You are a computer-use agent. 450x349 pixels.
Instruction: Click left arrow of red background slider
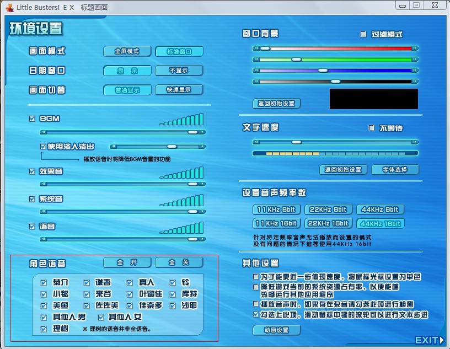click(x=256, y=49)
